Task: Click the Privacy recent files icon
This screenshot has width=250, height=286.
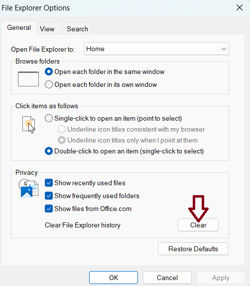Action: pos(28,188)
